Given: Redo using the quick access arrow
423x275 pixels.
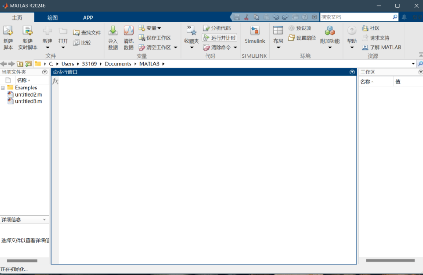Looking at the screenshot, I should click(285, 17).
